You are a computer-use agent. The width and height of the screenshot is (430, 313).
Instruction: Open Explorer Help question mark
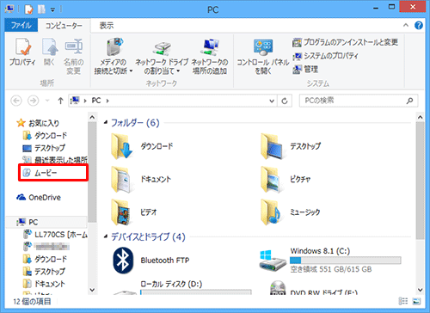[419, 26]
